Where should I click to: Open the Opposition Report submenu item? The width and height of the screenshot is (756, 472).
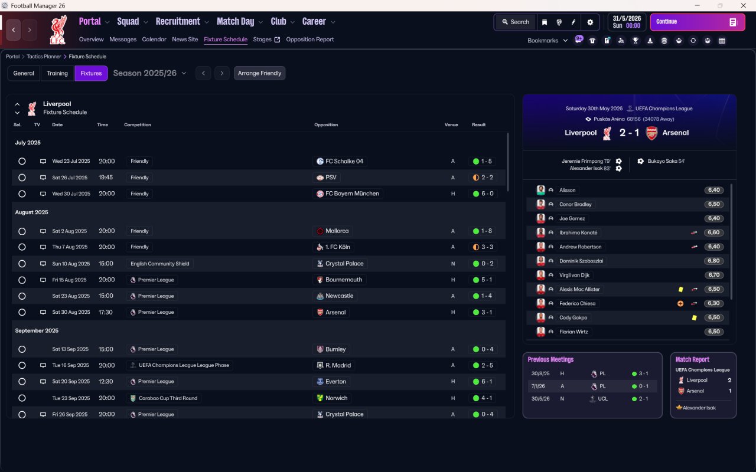pos(310,40)
